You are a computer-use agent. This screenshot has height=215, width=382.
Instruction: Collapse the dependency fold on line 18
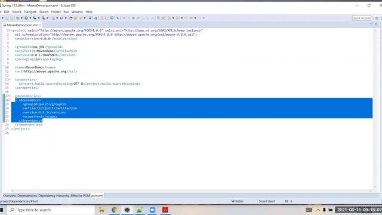coord(10,100)
